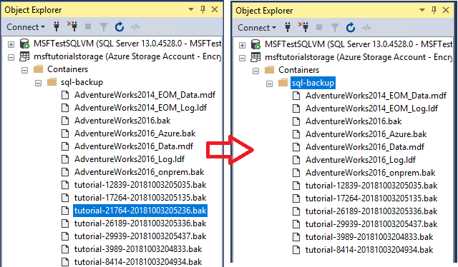This screenshot has width=458, height=267.
Task: Click Filter funnel icon in left Object Explorer
Action: tap(103, 27)
